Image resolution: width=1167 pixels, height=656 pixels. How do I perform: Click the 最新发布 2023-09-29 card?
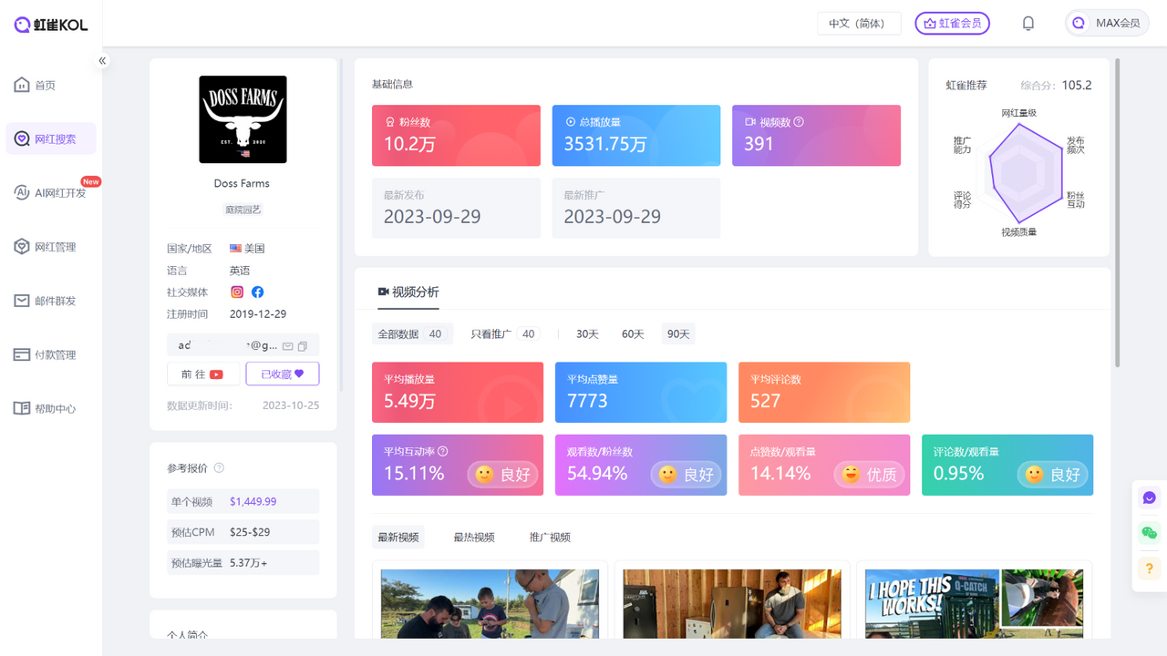point(456,208)
